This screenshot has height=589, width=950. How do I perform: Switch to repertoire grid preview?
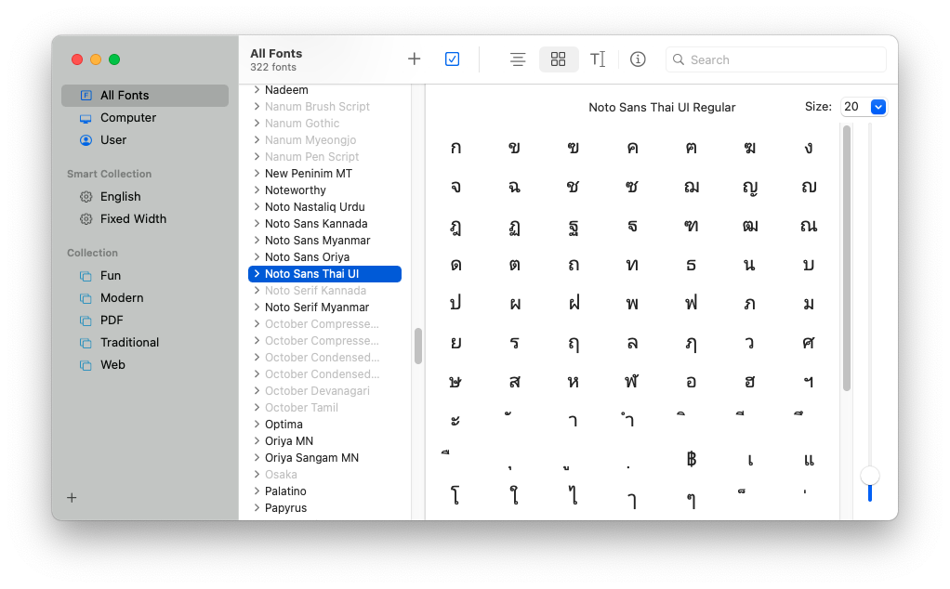558,59
